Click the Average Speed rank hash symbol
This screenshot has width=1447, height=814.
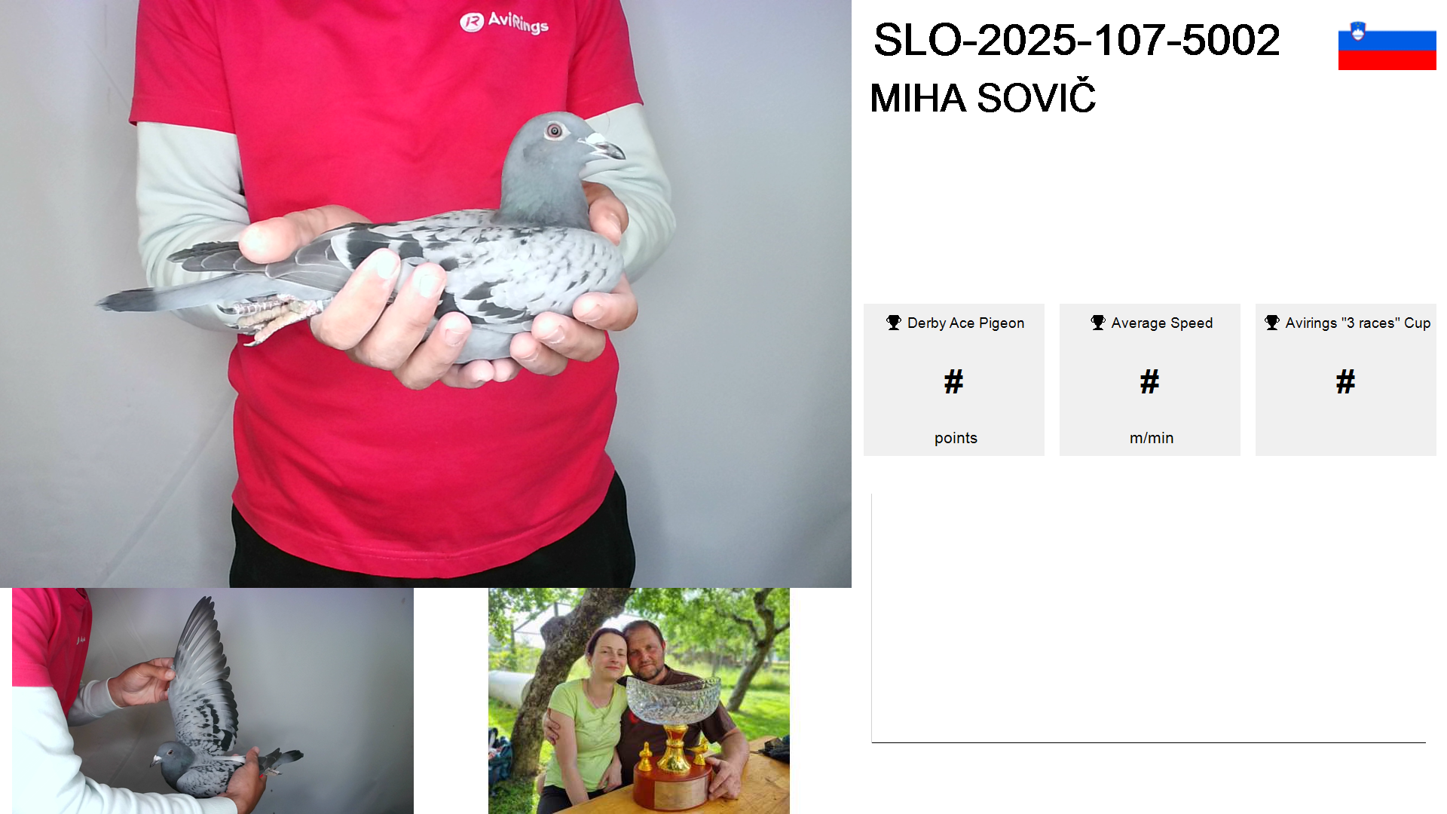coord(1149,381)
